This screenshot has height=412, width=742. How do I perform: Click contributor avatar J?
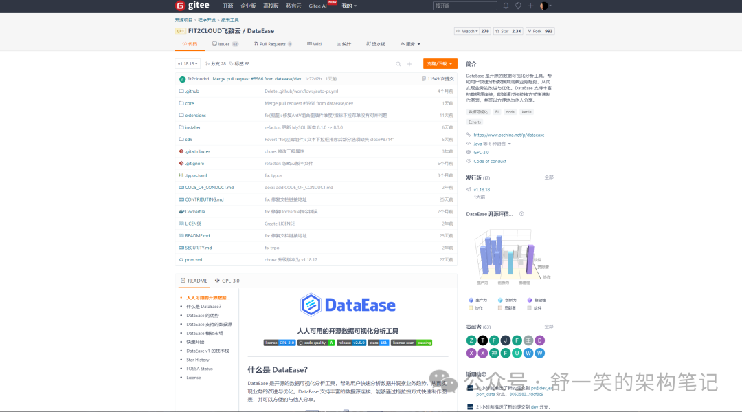506,340
